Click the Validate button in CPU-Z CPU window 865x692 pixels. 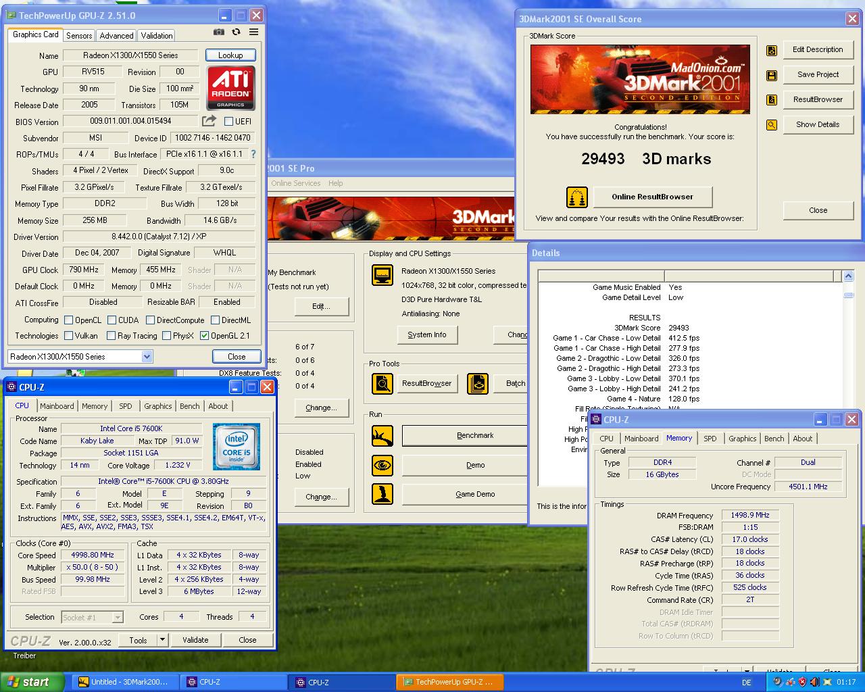click(x=195, y=640)
